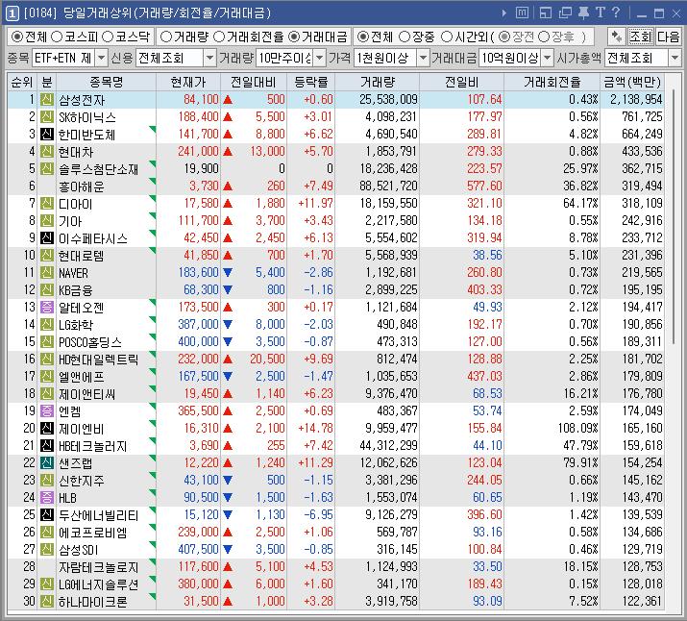Click the black 신 badge for 제이엔비
Screen dimensions: 687x621
coord(47,428)
